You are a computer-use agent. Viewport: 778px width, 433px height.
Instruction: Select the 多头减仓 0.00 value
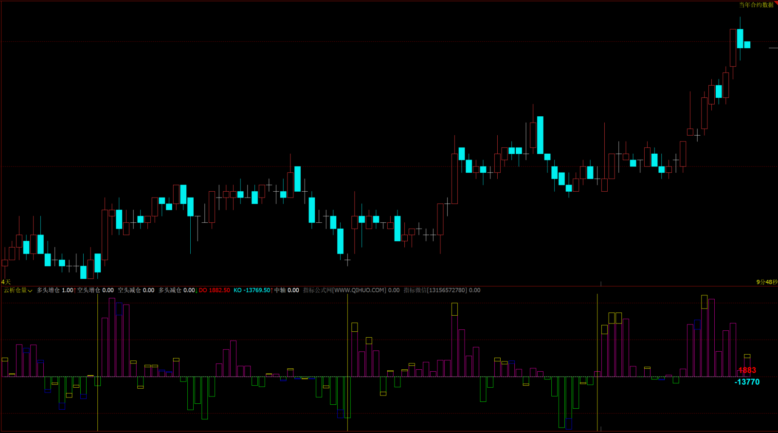(x=177, y=290)
